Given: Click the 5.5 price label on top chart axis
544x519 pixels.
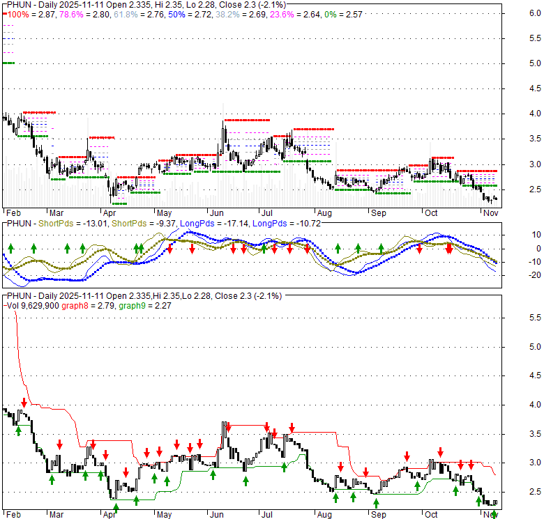Looking at the screenshot, I should 535,38.
